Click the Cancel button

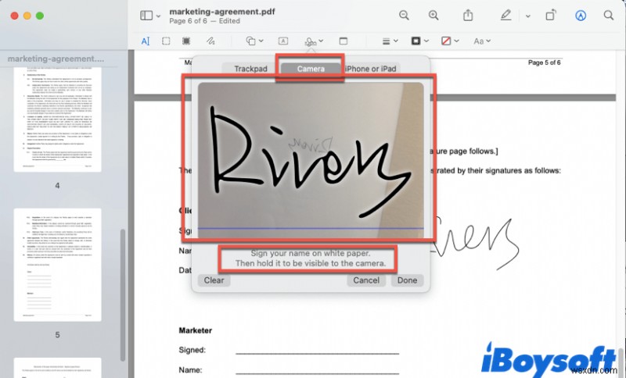[x=366, y=280]
